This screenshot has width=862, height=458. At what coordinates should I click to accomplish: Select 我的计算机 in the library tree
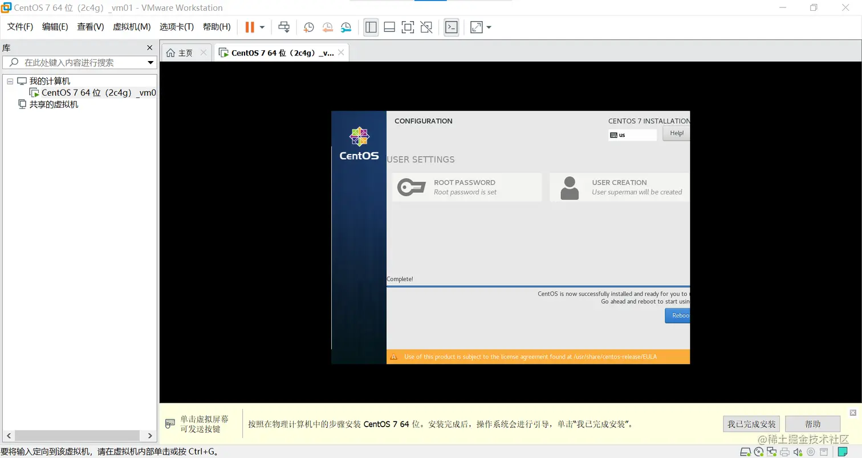coord(50,81)
